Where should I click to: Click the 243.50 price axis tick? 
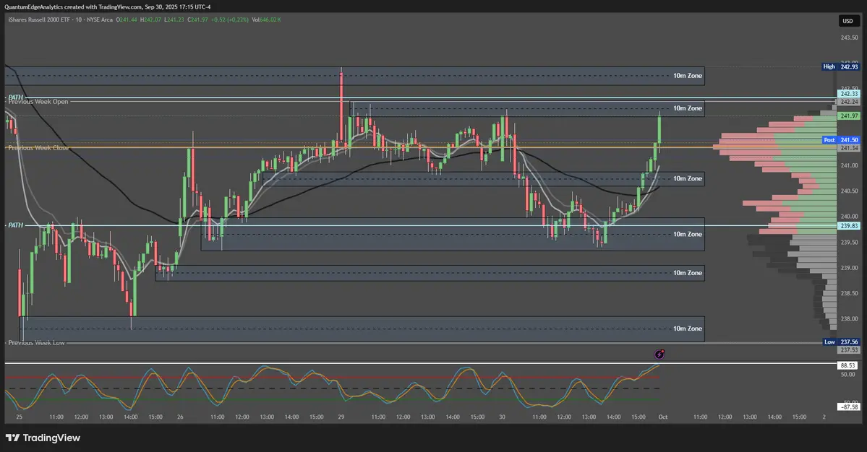pos(850,38)
